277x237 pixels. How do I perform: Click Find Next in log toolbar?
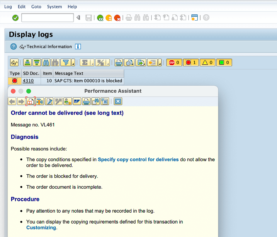[55, 62]
